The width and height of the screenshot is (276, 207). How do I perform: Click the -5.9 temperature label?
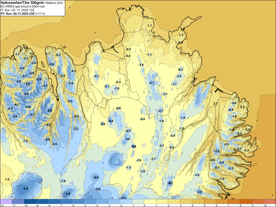[50, 110]
